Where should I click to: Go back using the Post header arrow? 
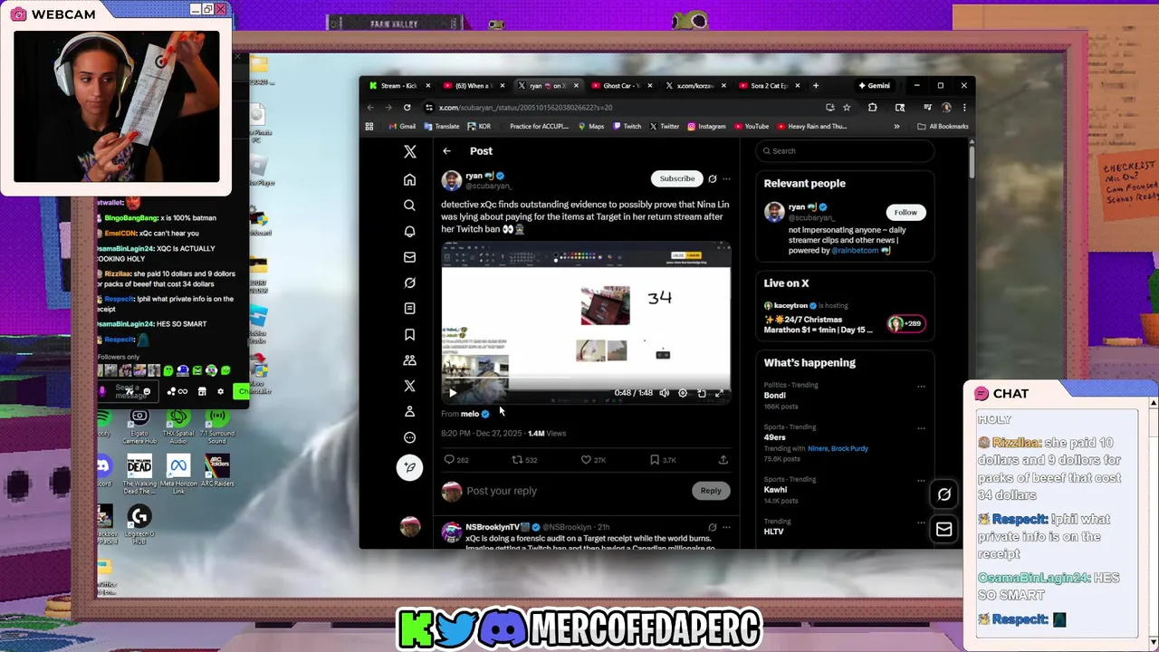pos(446,151)
